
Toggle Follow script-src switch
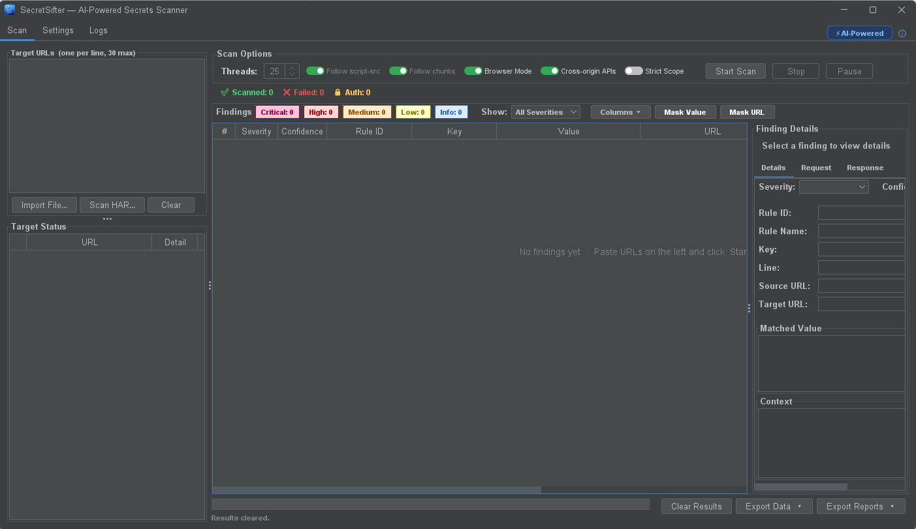[x=315, y=71]
